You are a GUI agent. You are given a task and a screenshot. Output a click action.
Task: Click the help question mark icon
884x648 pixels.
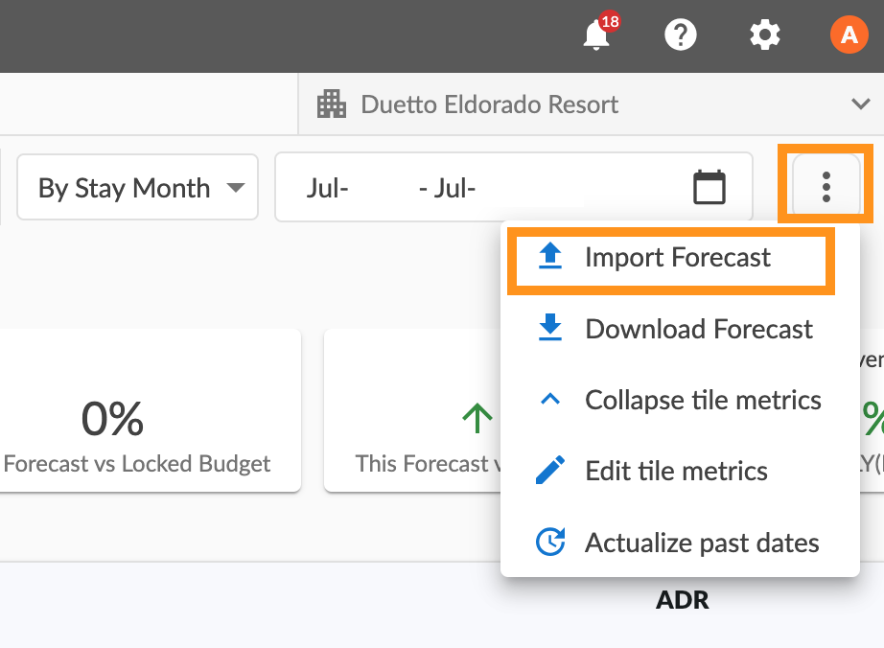(x=681, y=35)
